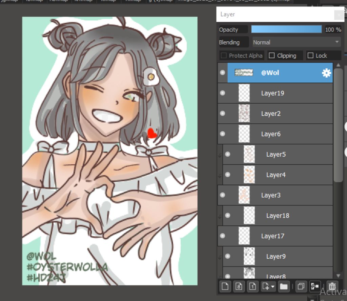Click the Layer9 thumbnail

pos(249,256)
